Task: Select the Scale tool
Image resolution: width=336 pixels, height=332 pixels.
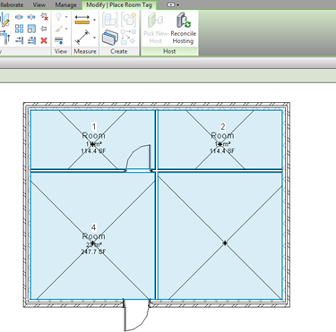Action: 31,29
